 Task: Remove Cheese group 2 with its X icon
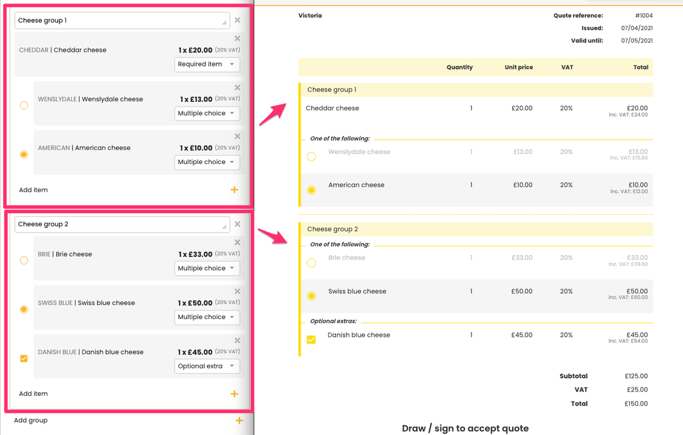[x=237, y=224]
